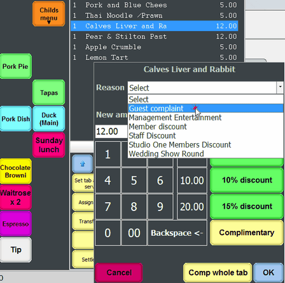Click the partially hidden 'Settle' button
This screenshot has width=285, height=283.
click(83, 259)
